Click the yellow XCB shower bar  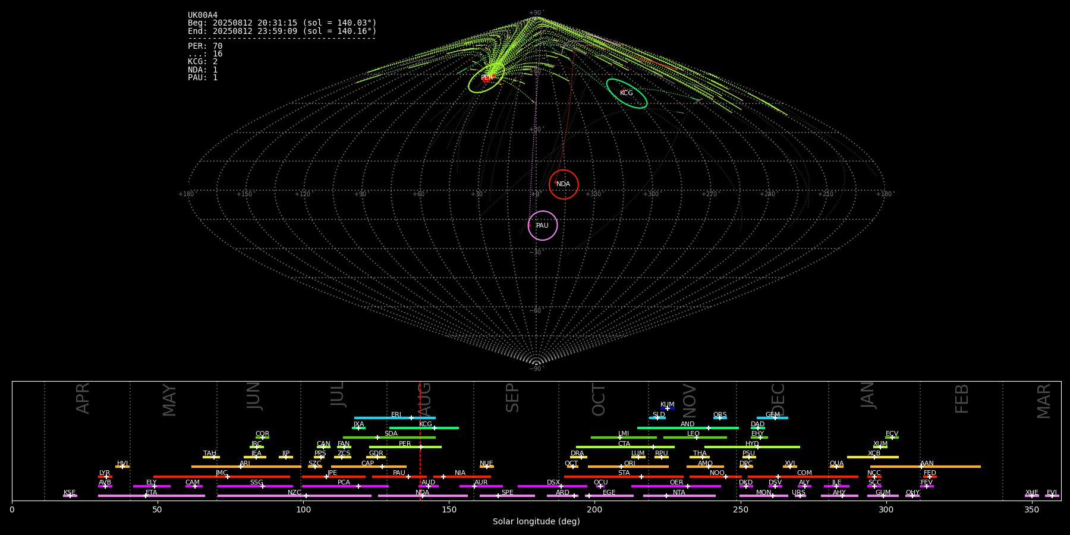tap(873, 457)
